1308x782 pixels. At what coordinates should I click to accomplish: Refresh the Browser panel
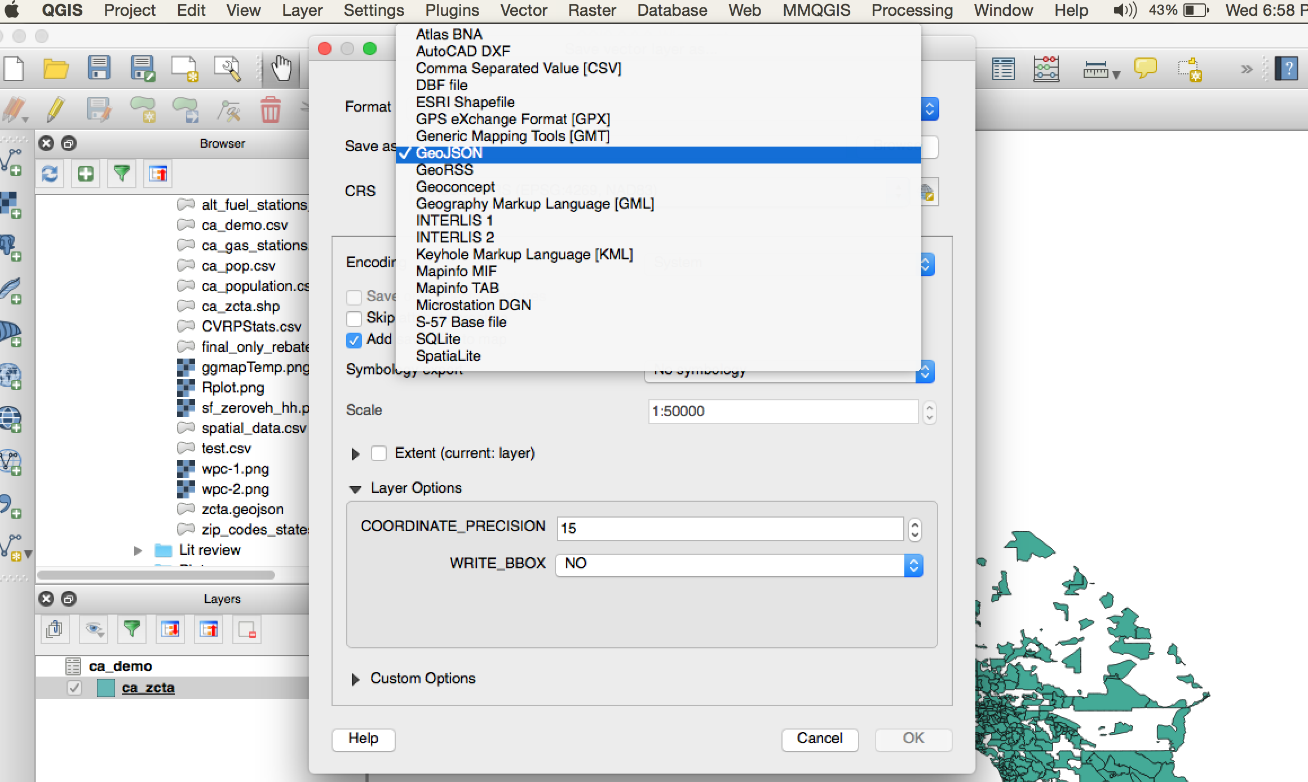50,174
